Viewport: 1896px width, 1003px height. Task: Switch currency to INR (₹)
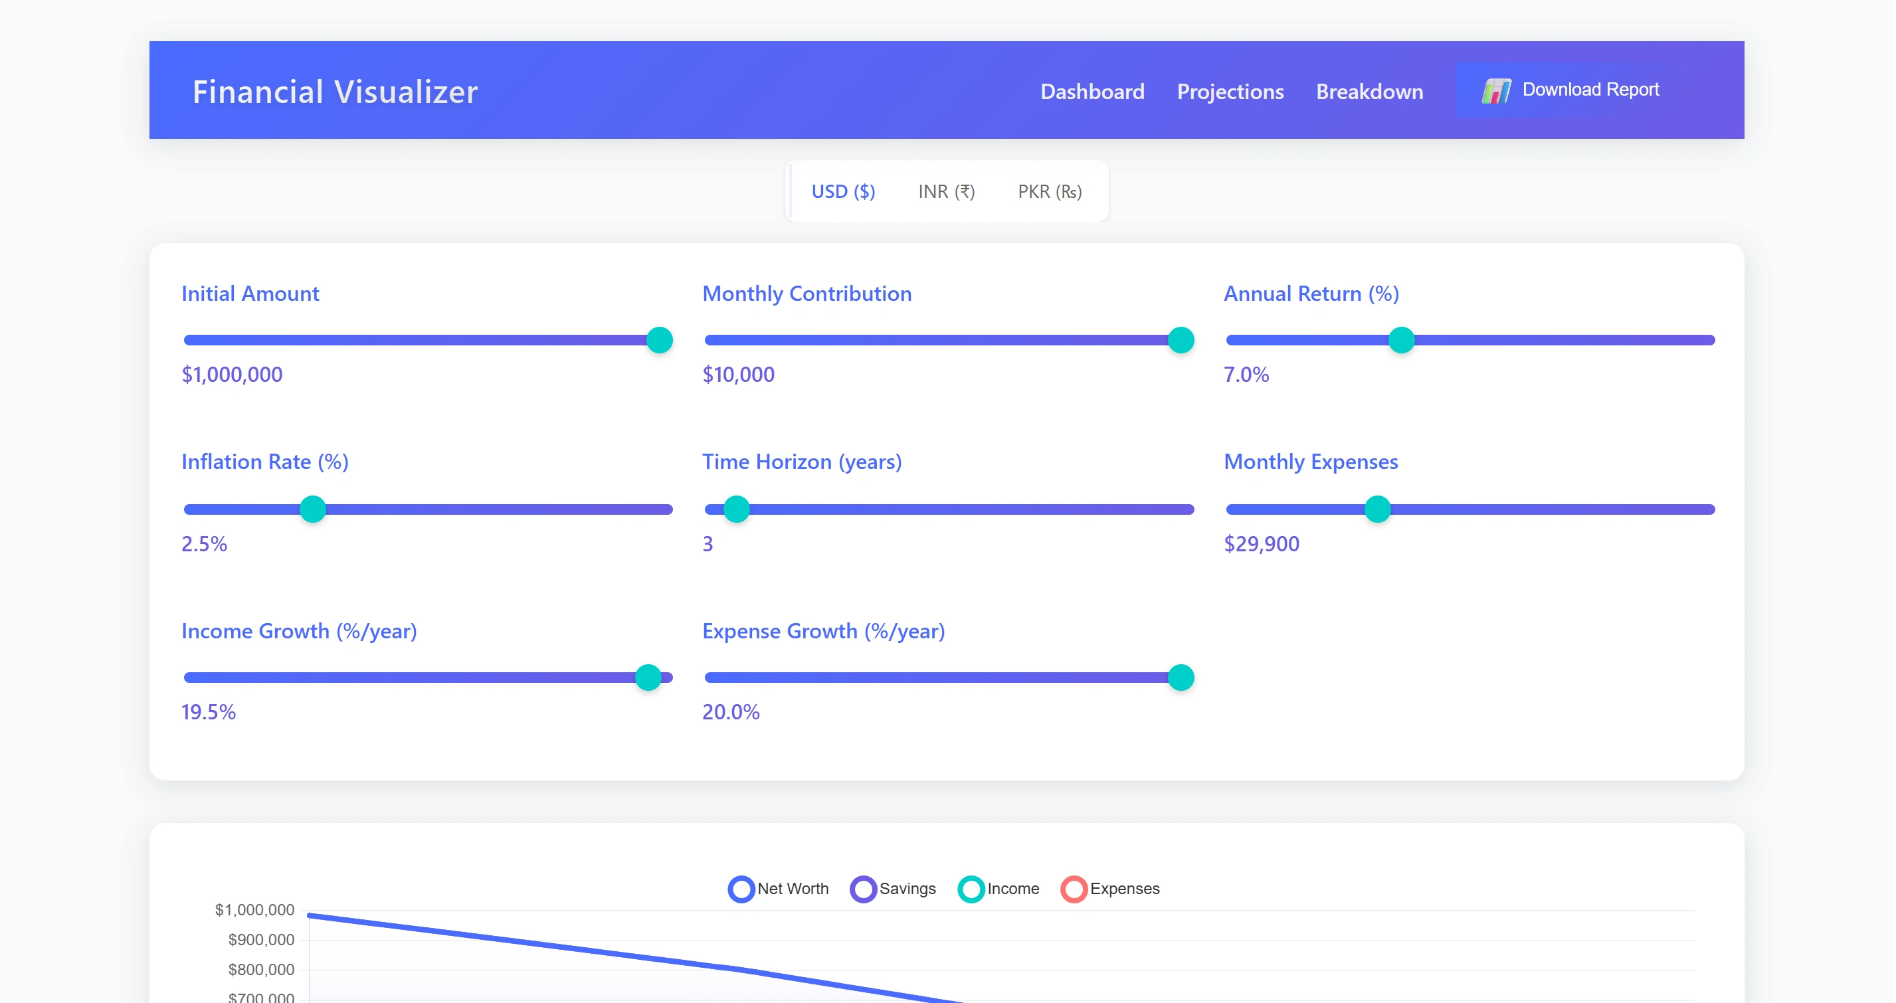point(946,191)
